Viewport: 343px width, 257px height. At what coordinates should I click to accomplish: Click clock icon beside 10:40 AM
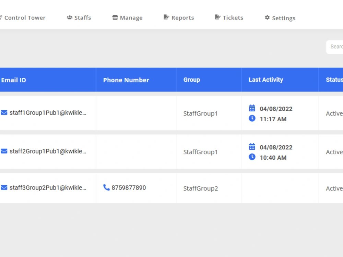click(252, 157)
